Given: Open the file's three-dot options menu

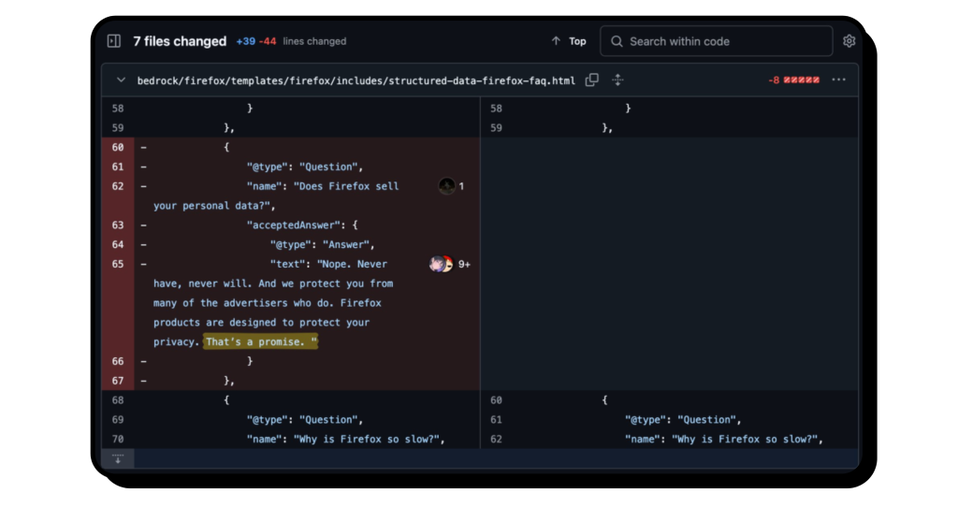Looking at the screenshot, I should coord(838,80).
